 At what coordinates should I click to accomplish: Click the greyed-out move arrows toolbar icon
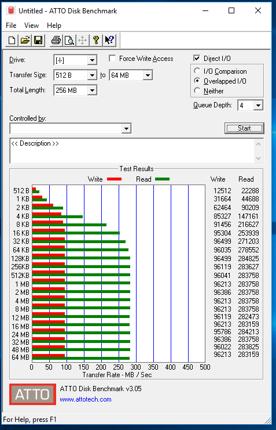(82, 41)
